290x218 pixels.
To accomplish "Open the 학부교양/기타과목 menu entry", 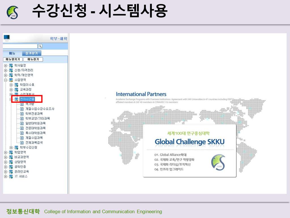I will 38,118.
